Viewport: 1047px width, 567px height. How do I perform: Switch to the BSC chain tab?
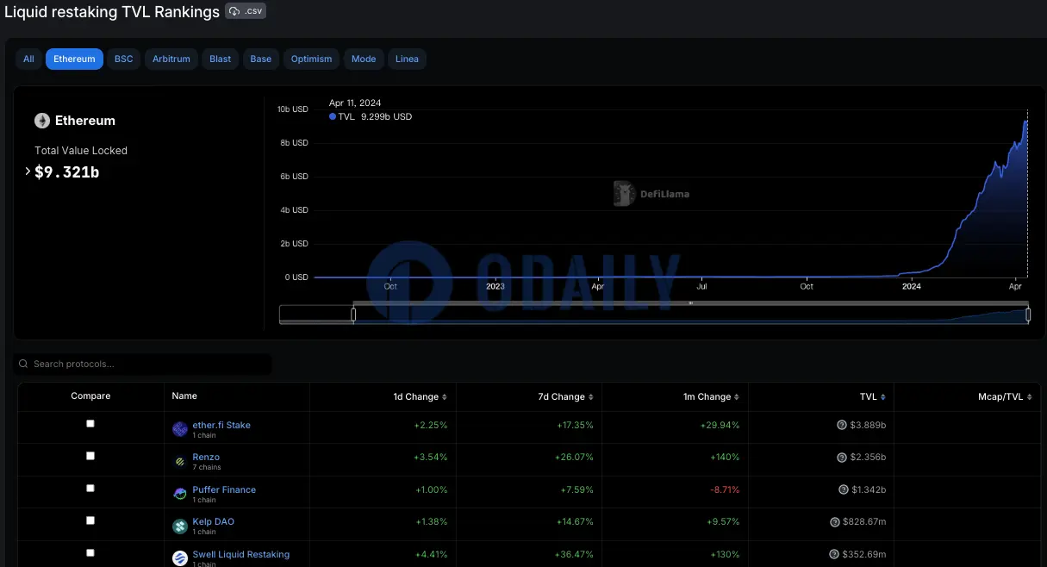[124, 59]
